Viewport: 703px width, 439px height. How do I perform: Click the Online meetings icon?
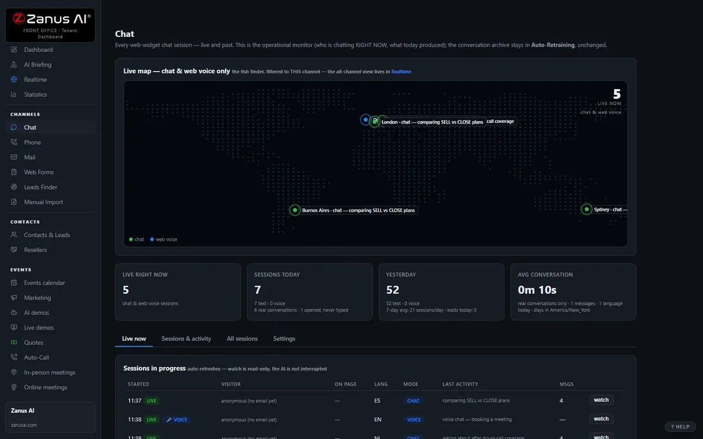click(14, 387)
